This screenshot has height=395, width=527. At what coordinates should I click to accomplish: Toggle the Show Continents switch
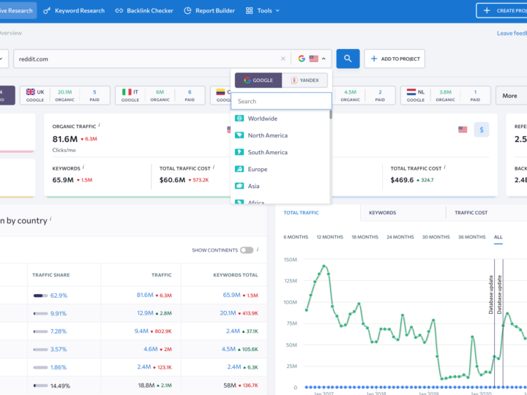pos(247,250)
